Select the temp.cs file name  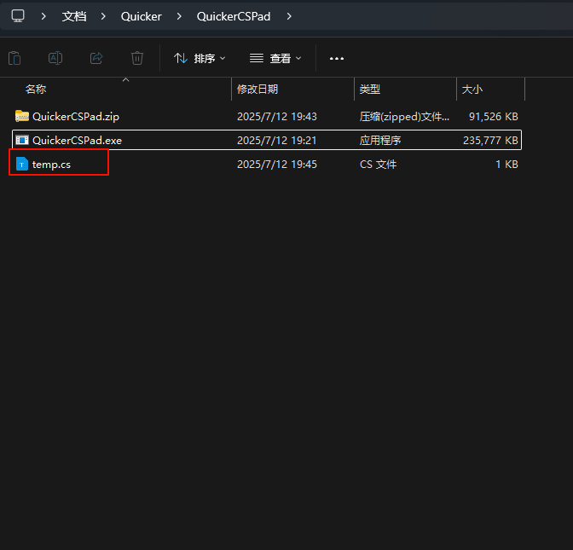coord(51,164)
